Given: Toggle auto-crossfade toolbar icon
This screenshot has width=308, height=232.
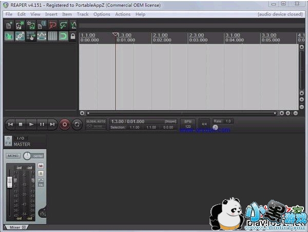Looking at the screenshot, I should point(9,36).
